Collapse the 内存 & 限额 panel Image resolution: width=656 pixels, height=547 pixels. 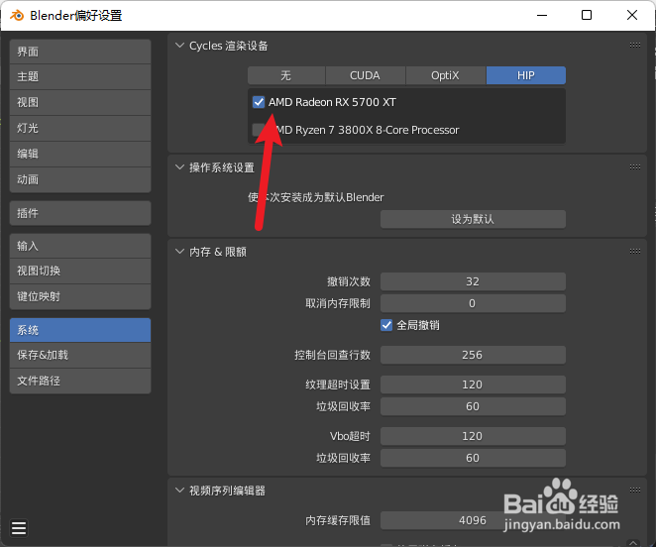pyautogui.click(x=180, y=252)
